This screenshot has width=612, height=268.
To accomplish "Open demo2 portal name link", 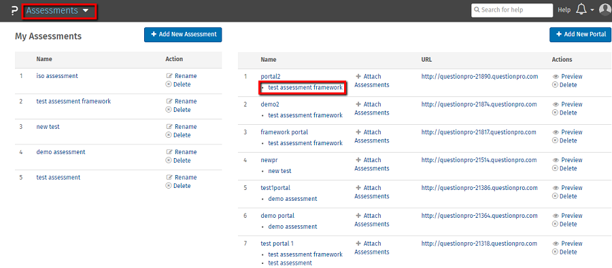I will tap(270, 104).
